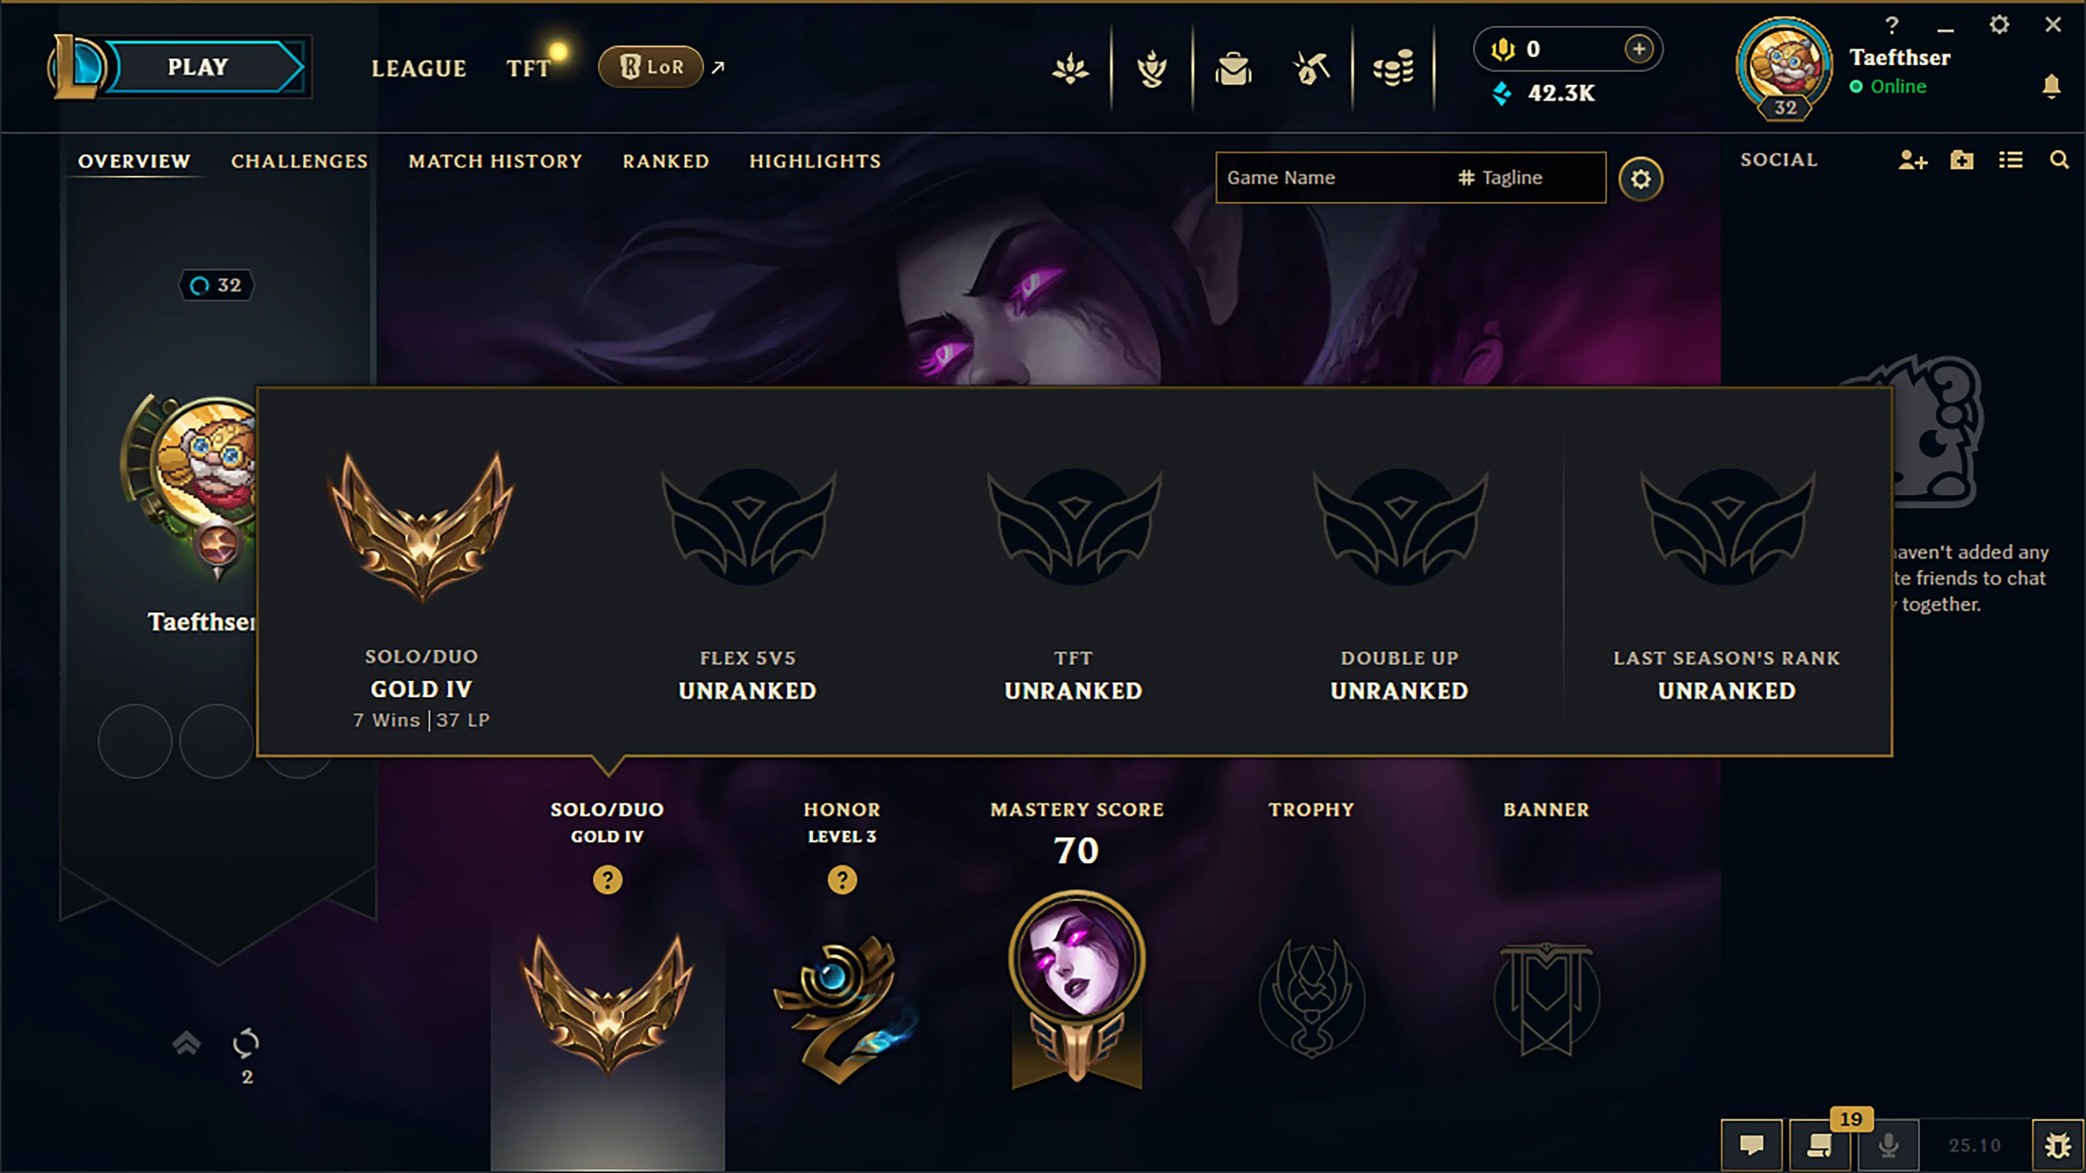Open profile search settings gear
This screenshot has width=2086, height=1173.
(1641, 178)
